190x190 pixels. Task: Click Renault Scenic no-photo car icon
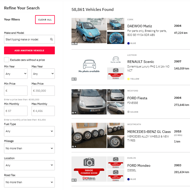[89, 64]
